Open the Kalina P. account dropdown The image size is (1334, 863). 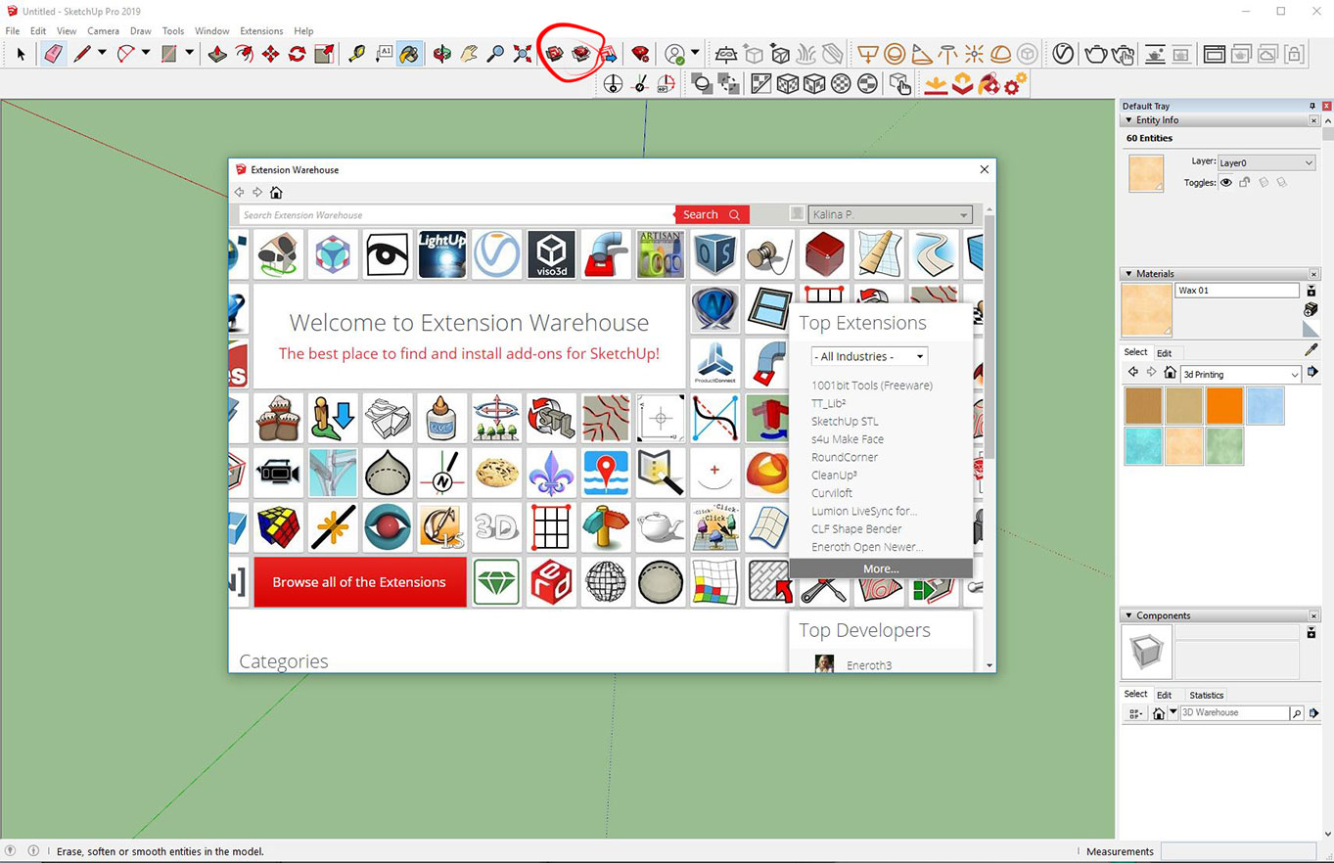(x=891, y=214)
